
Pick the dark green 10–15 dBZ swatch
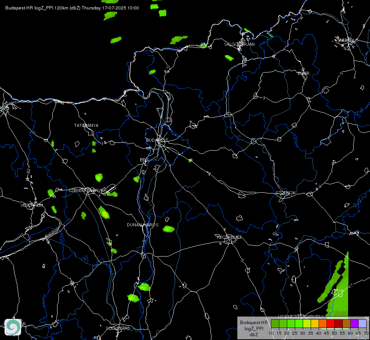coord(275,323)
